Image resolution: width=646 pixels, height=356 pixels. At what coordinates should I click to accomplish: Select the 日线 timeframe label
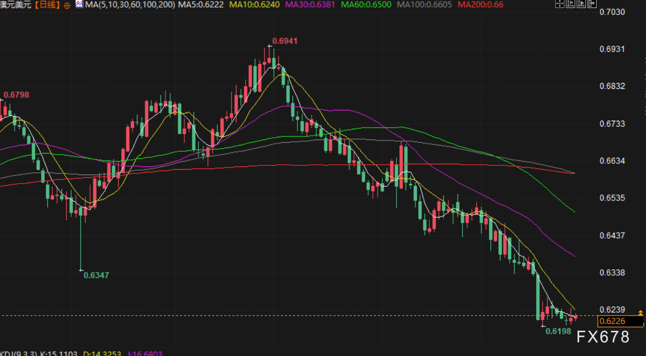[x=47, y=5]
